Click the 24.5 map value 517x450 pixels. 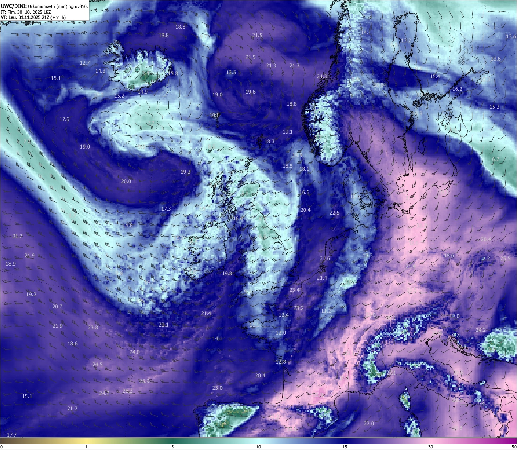[97, 364]
